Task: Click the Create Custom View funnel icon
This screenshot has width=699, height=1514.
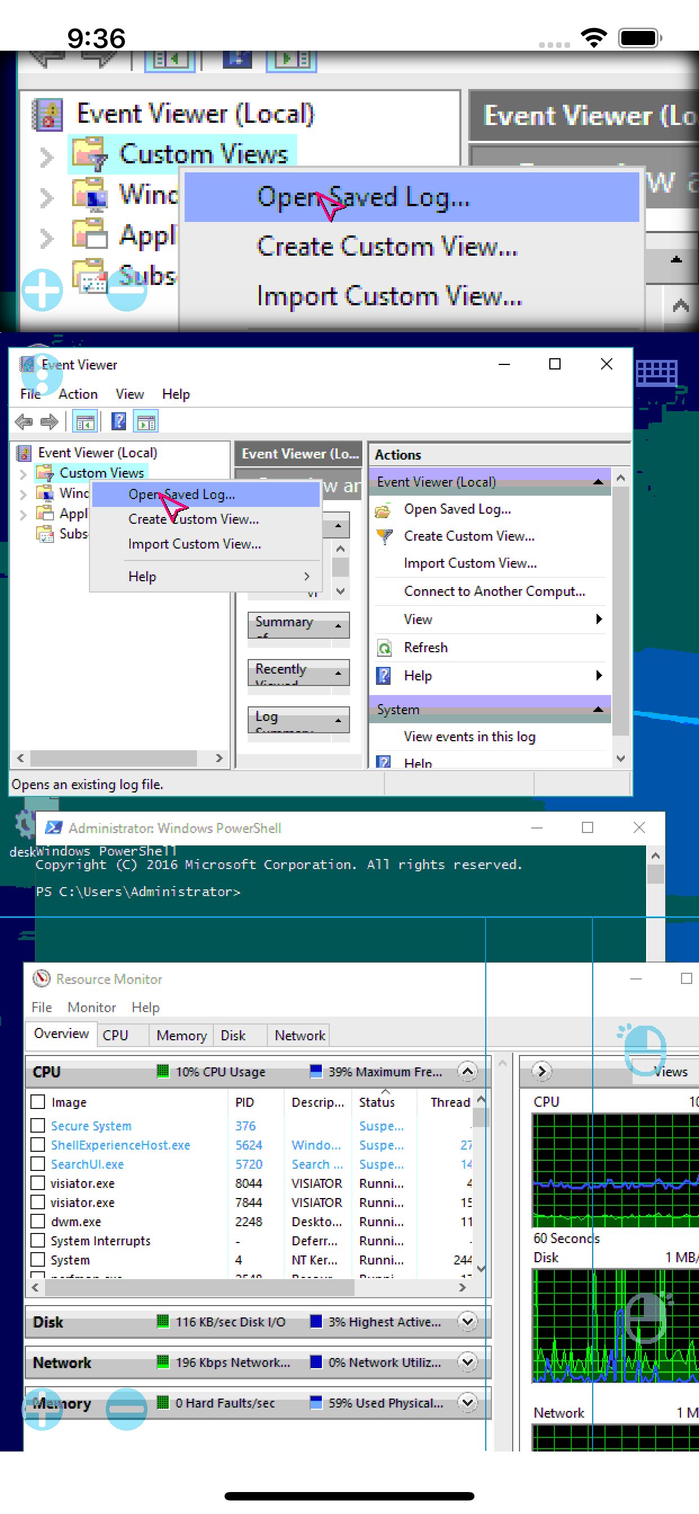Action: [x=384, y=536]
